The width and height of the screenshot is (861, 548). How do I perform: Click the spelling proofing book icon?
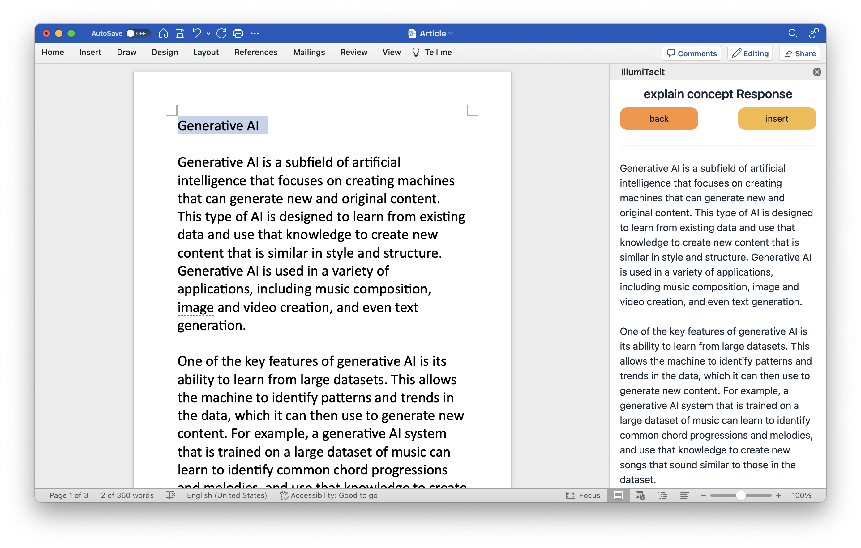point(170,495)
